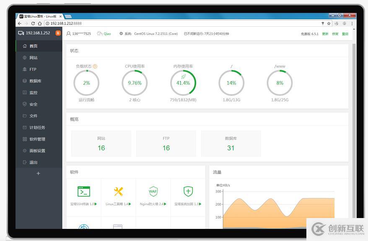Open the Nginx防火墙 WAF shield icon
368x241 pixels.
(153, 191)
